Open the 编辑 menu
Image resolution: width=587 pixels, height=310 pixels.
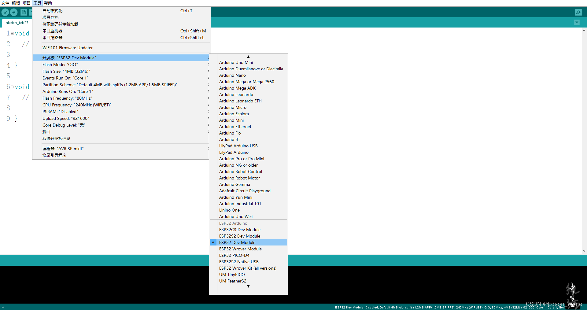[x=16, y=3]
